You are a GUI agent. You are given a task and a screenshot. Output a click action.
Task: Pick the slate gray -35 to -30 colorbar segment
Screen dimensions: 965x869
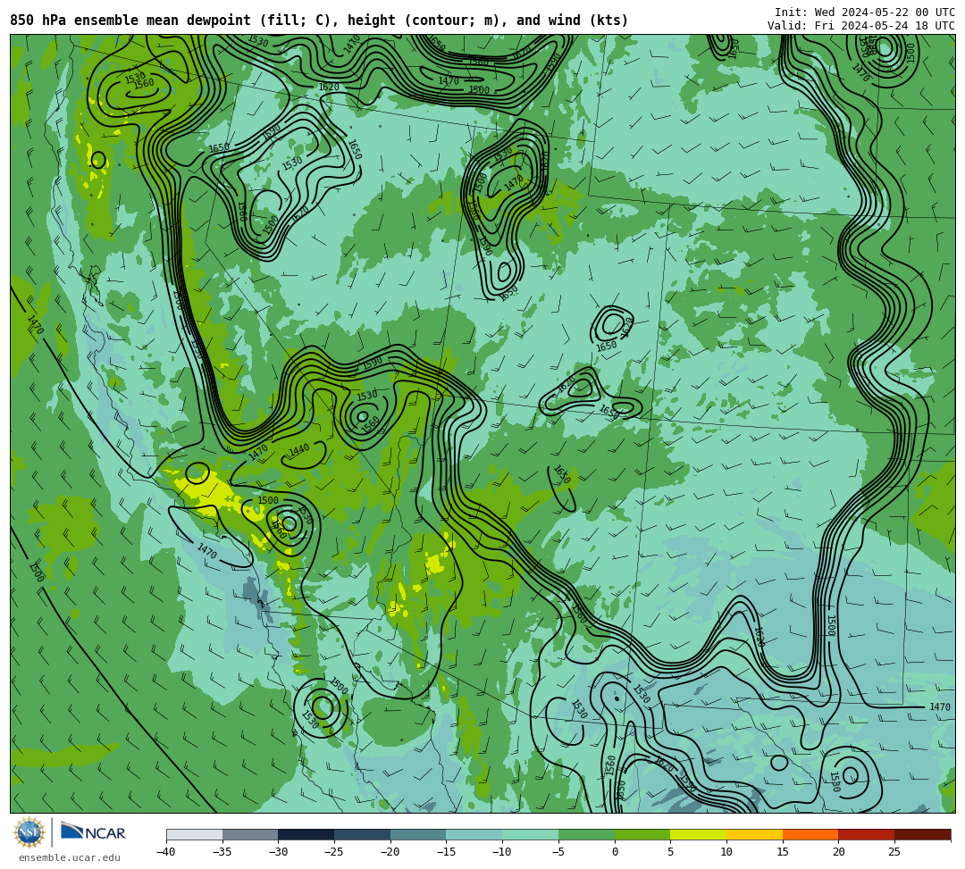(250, 834)
